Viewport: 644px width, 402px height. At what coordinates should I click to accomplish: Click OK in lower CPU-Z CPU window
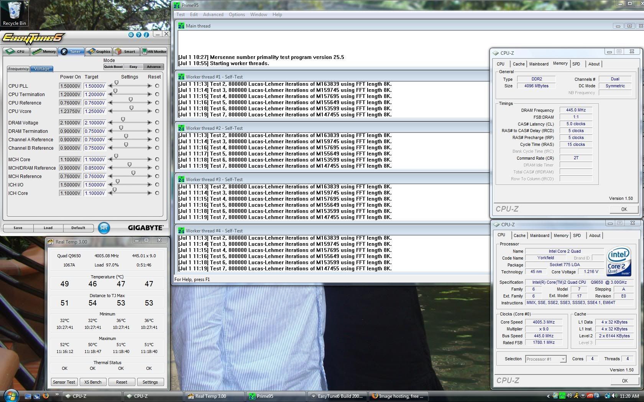pos(625,381)
